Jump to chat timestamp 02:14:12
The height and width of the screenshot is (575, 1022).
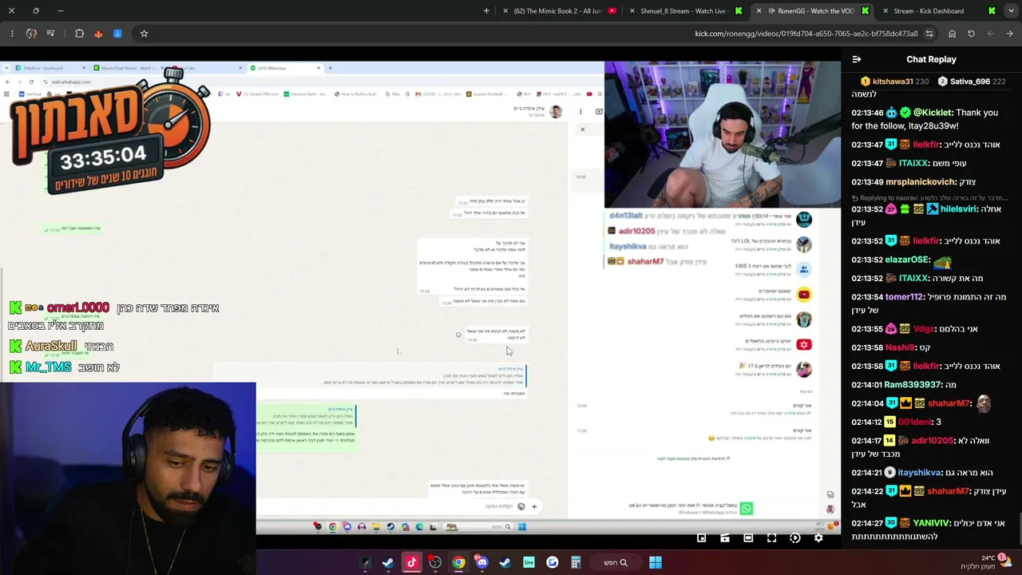pos(867,422)
